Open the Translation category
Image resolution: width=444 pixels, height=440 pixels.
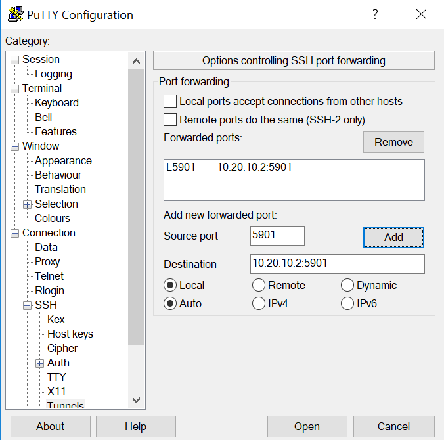coord(60,189)
